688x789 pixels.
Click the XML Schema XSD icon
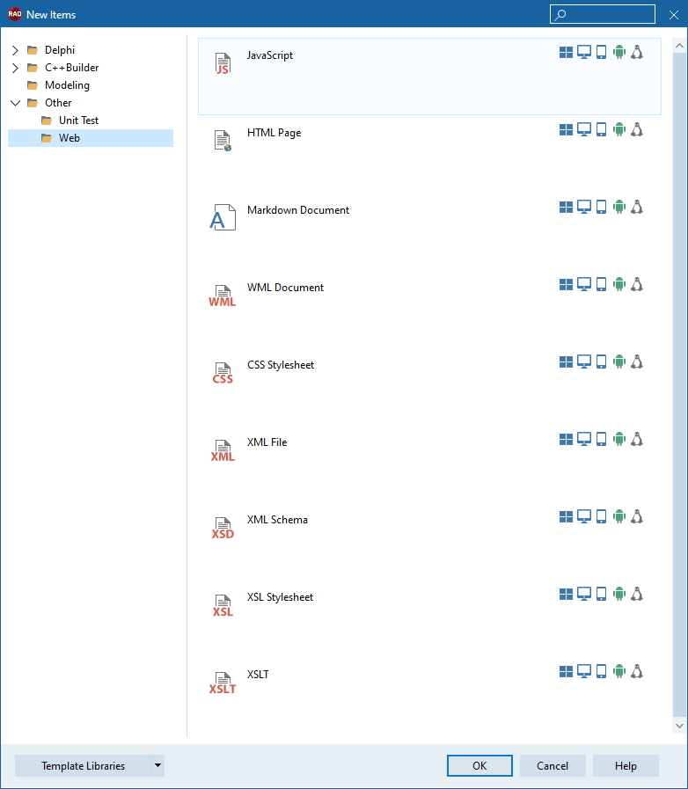point(223,528)
